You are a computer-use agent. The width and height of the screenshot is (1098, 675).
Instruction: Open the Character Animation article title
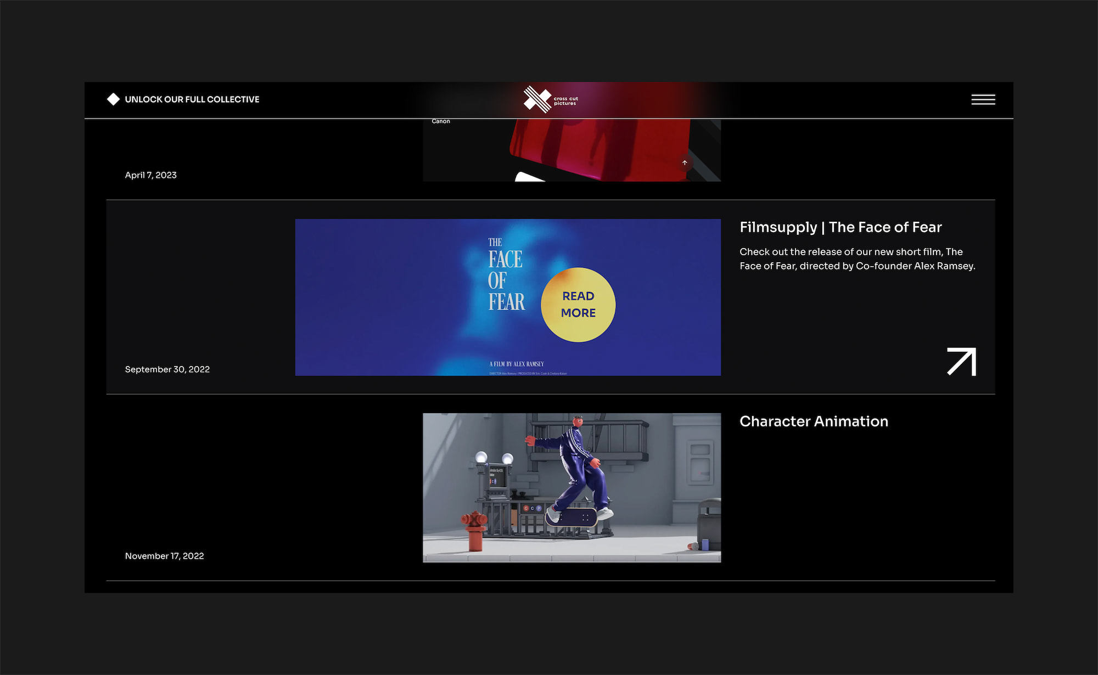(813, 421)
